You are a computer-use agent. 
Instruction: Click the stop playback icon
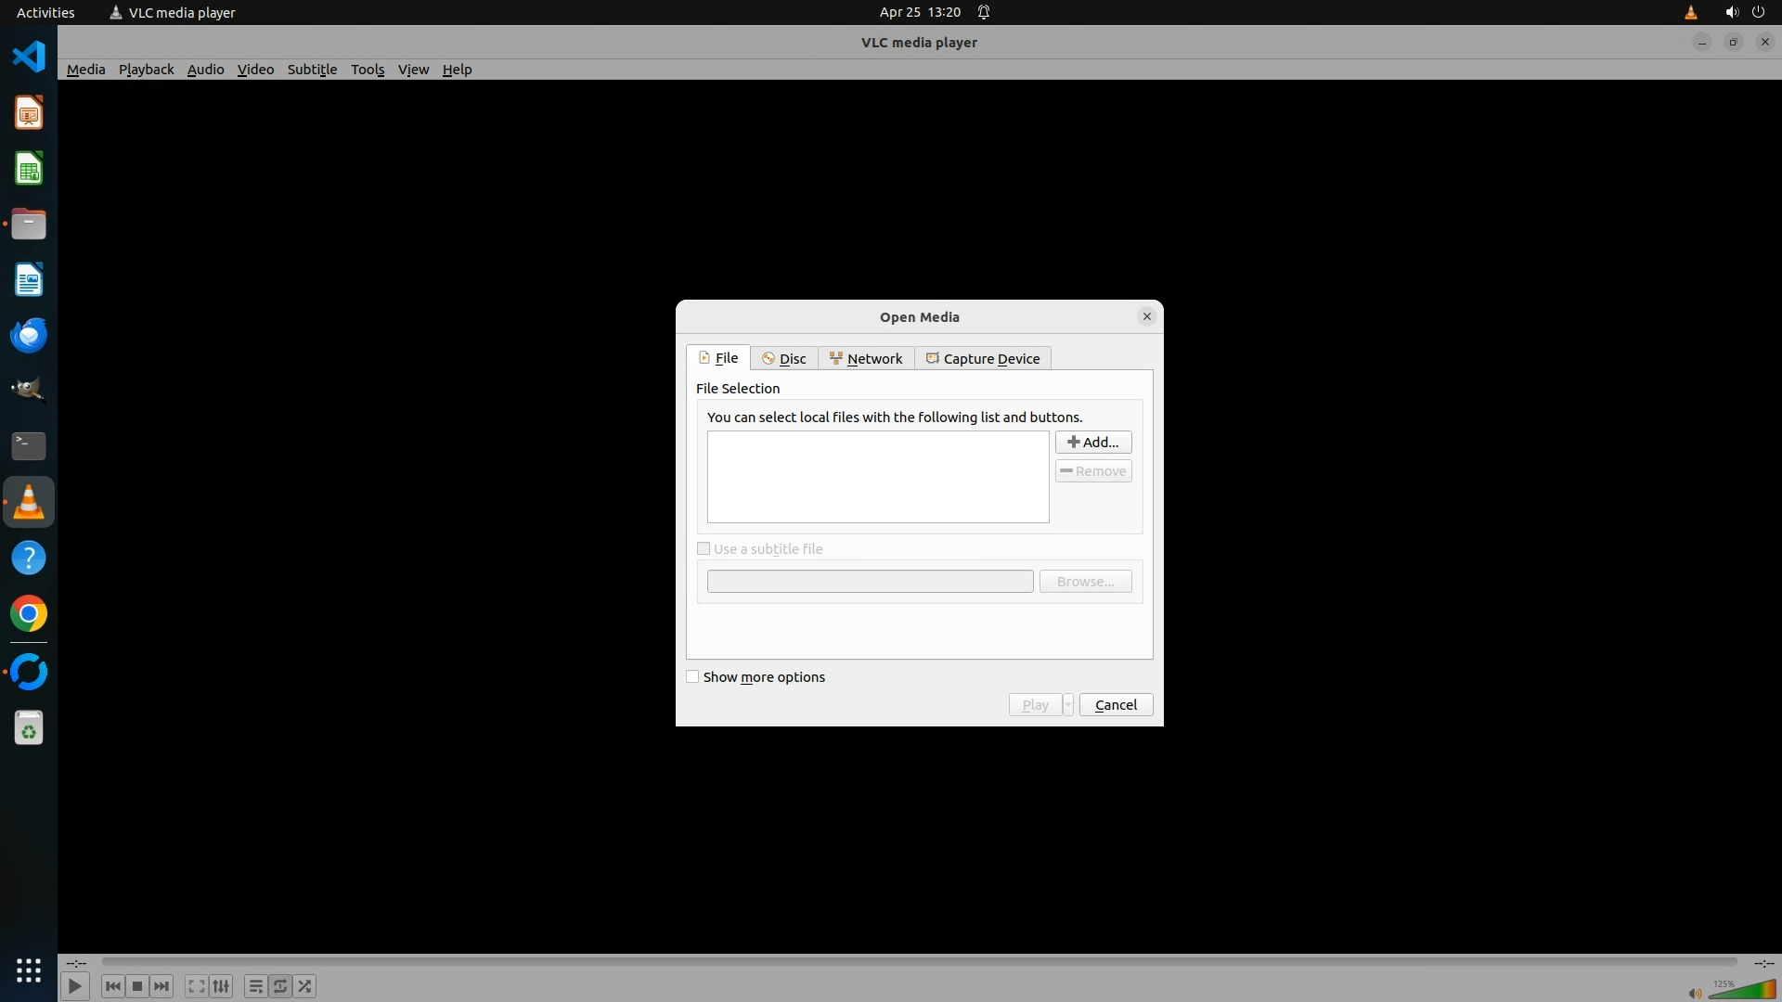coord(137,986)
